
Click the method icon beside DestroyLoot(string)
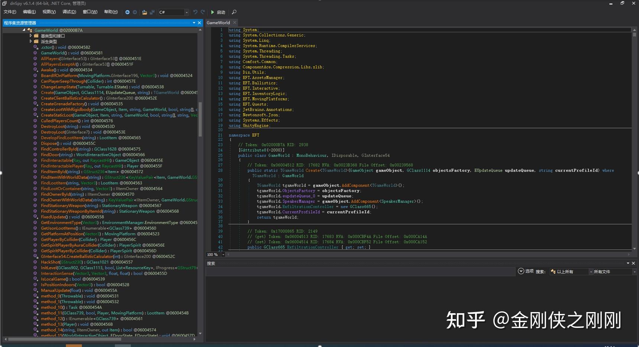pyautogui.click(x=36, y=126)
